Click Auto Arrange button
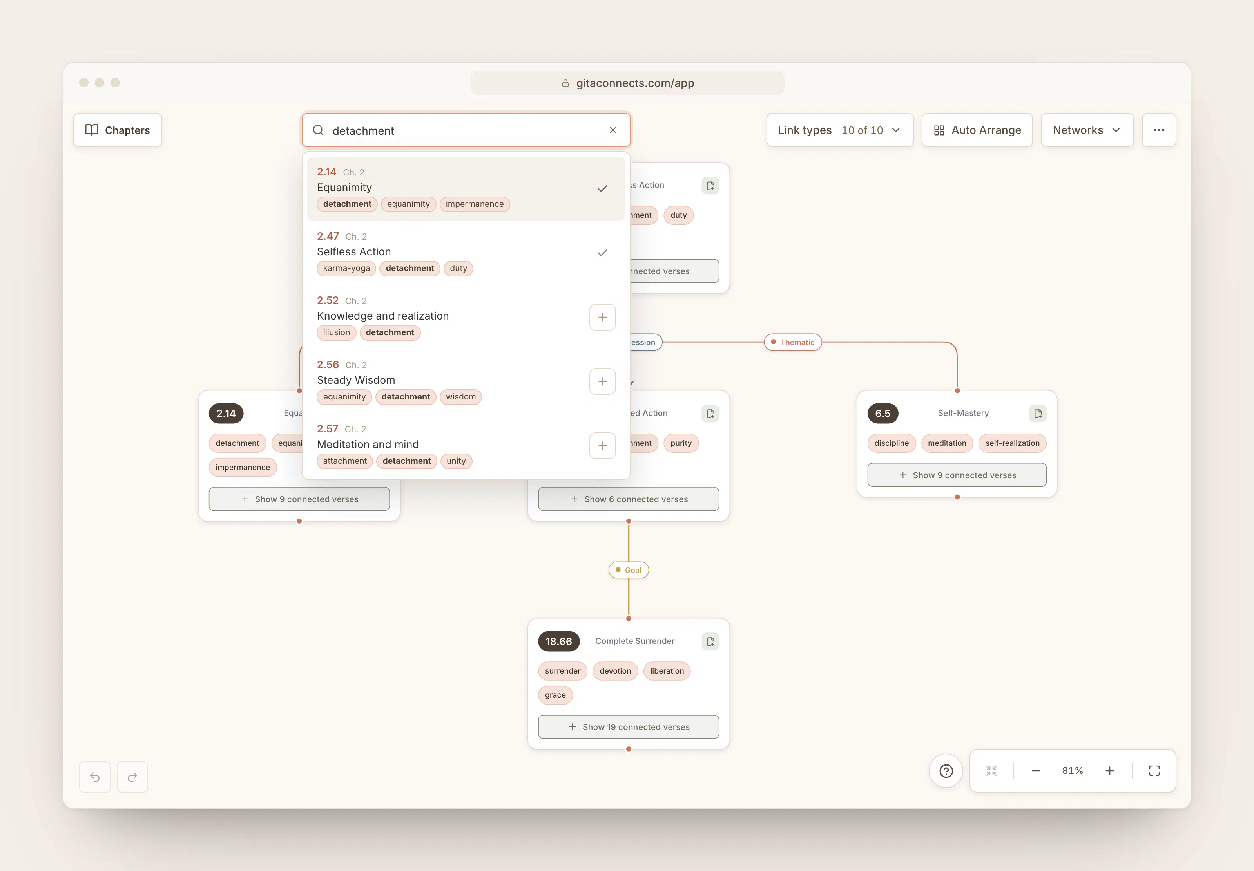 tap(977, 130)
